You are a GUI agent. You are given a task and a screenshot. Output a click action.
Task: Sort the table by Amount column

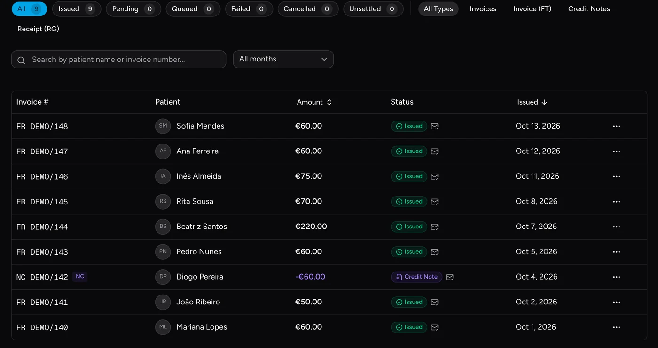pos(314,102)
